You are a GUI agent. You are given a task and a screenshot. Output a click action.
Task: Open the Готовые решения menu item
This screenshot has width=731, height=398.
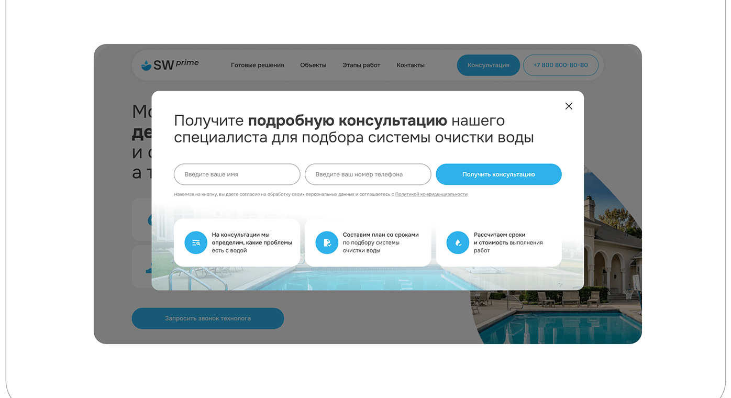pyautogui.click(x=257, y=65)
